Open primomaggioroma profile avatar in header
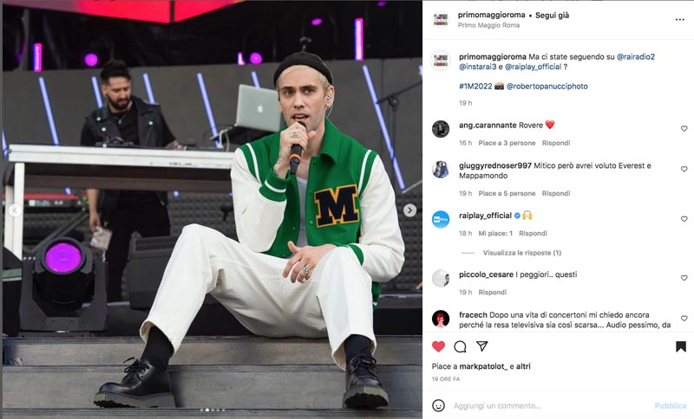694x419 pixels. click(x=441, y=19)
